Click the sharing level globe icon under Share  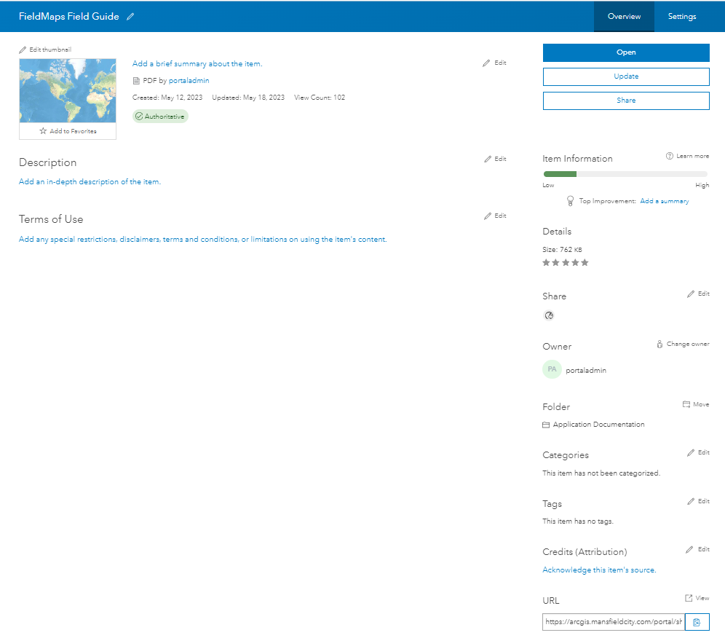(549, 315)
